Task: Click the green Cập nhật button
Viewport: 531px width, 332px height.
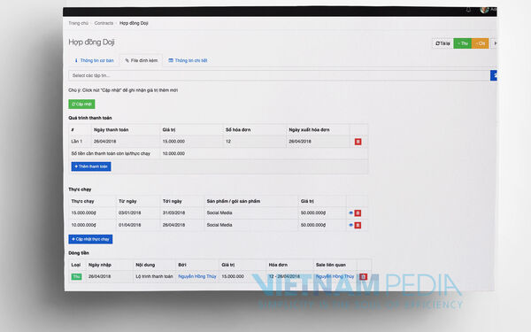Action: pos(81,104)
